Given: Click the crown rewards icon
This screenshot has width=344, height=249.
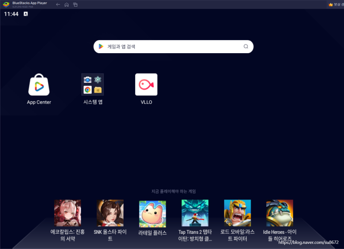Looking at the screenshot, I should 331,4.
